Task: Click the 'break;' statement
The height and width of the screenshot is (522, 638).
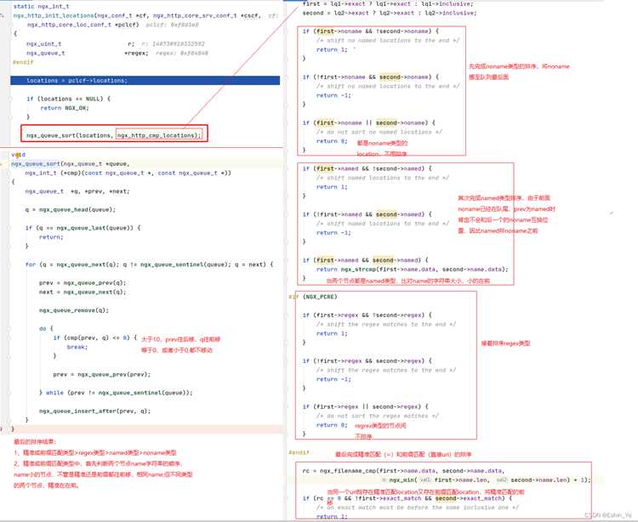Action: 77,347
